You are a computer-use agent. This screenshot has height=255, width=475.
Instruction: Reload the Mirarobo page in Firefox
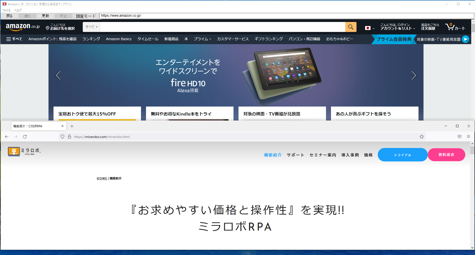(x=25, y=137)
